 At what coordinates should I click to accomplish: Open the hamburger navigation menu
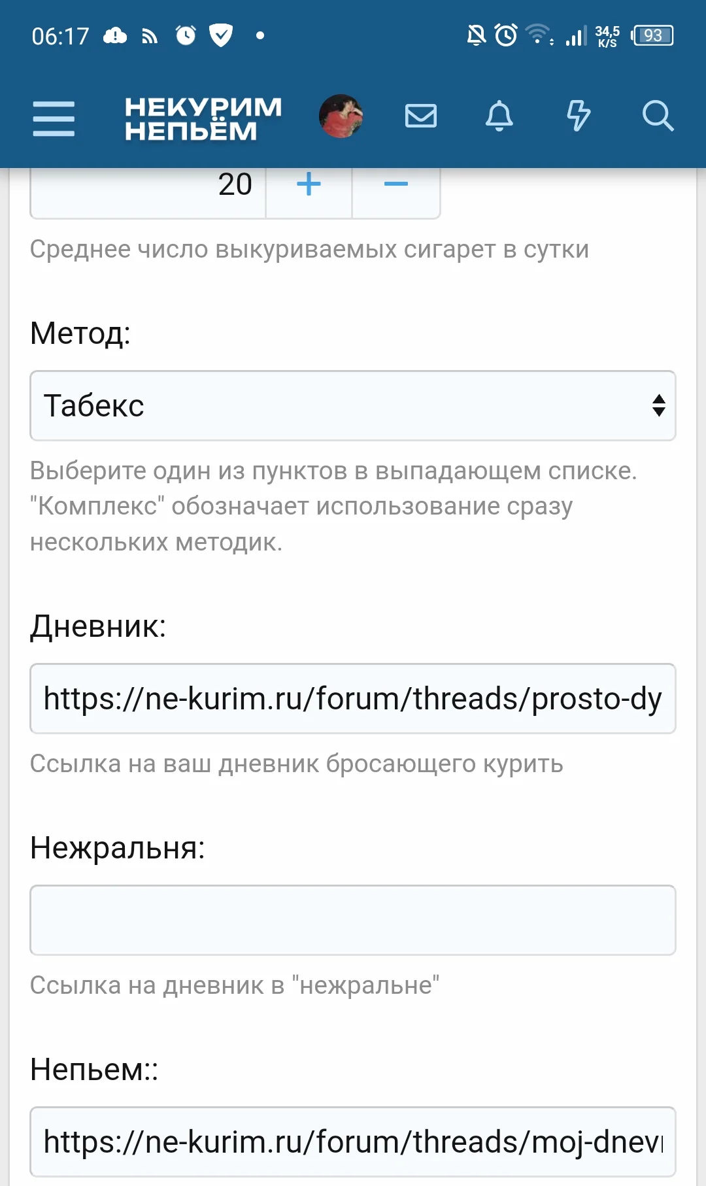(x=54, y=118)
